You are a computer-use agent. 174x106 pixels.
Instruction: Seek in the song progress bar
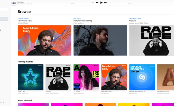(x=101, y=5)
